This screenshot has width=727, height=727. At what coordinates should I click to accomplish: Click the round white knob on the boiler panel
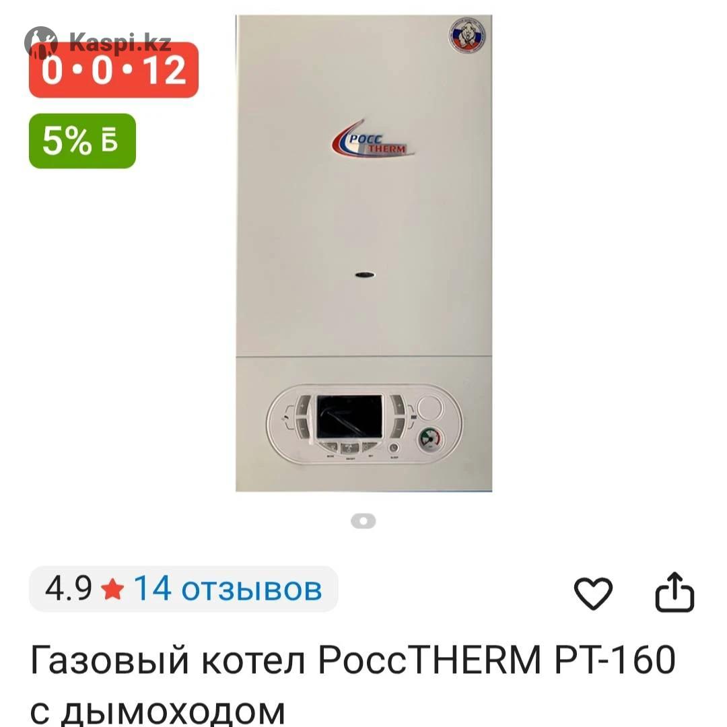tap(429, 409)
